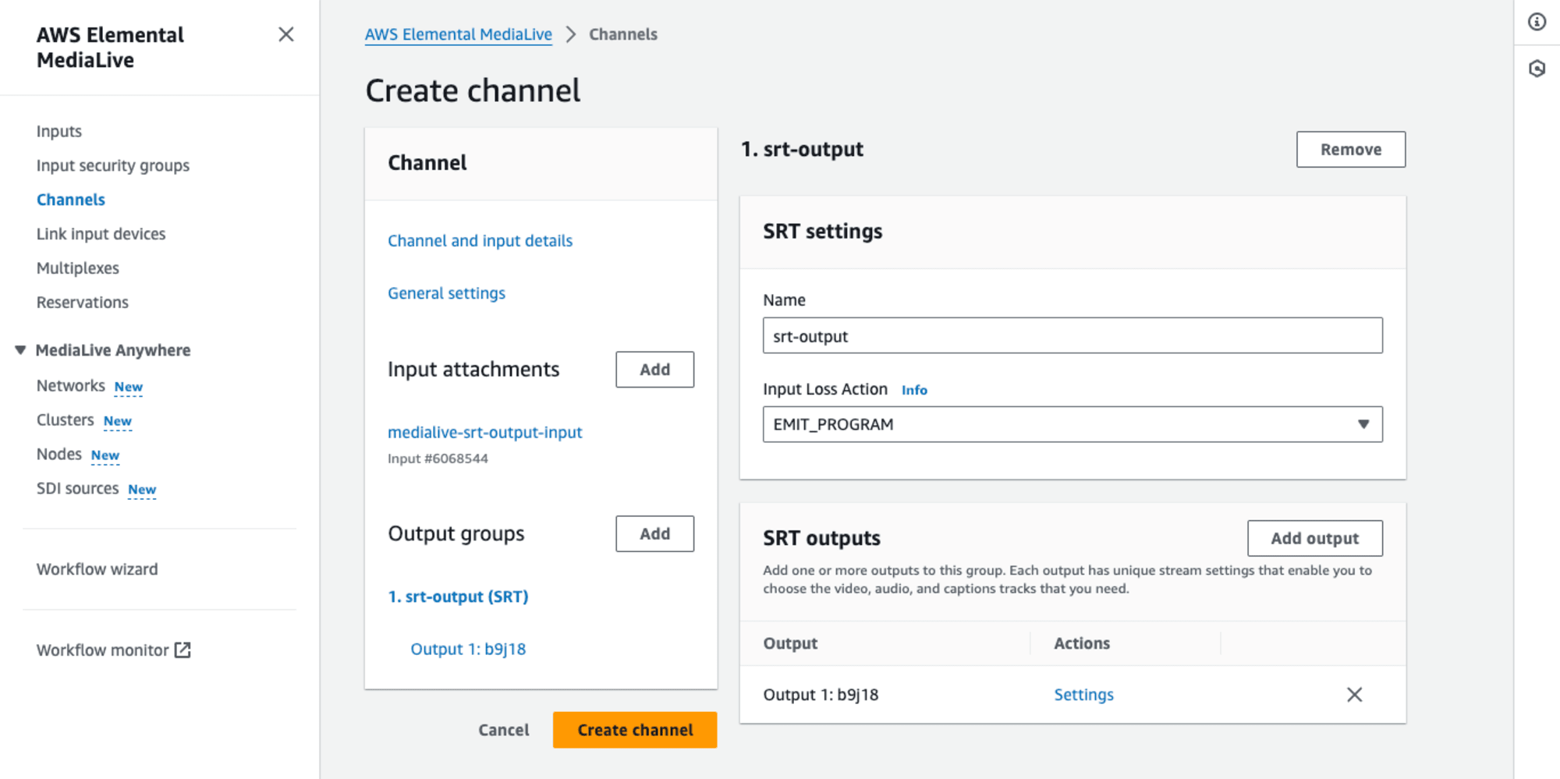Screen dimensions: 1560x779
Task: Click the hexagon settings icon
Action: pyautogui.click(x=1537, y=69)
